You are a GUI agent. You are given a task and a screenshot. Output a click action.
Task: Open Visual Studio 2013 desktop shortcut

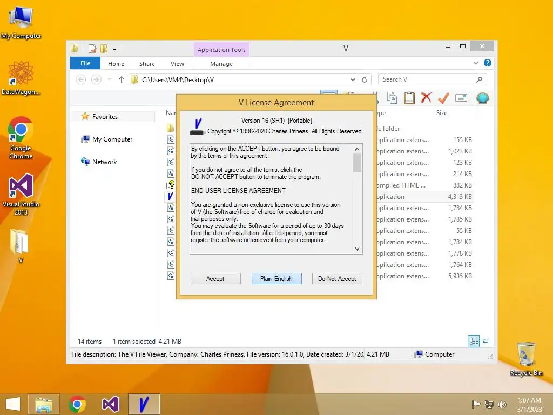click(x=21, y=195)
